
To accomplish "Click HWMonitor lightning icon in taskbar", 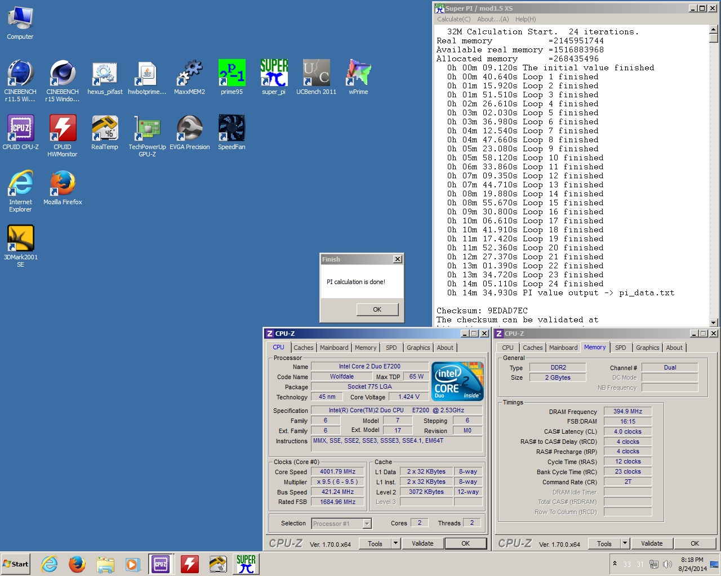I will (x=190, y=564).
